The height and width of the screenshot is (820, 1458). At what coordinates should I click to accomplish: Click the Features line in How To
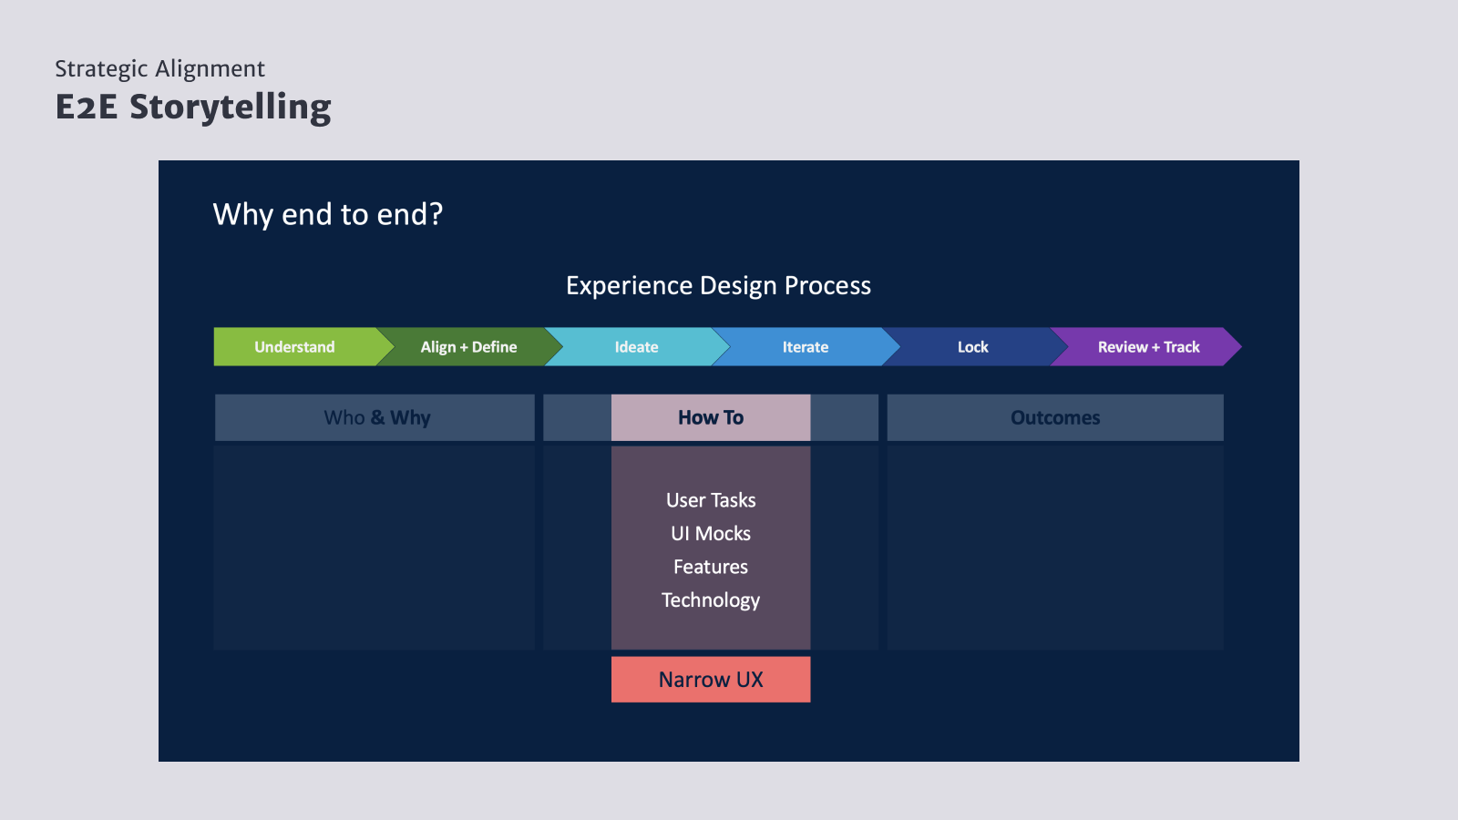click(x=711, y=567)
